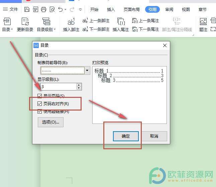Go to 下一条尾注
This screenshot has width=216, height=187.
point(145,29)
